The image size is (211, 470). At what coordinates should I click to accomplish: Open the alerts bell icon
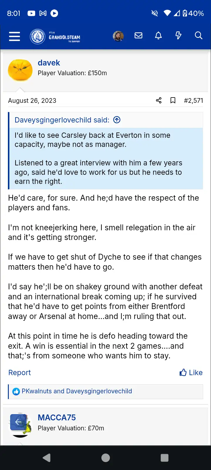tap(158, 36)
